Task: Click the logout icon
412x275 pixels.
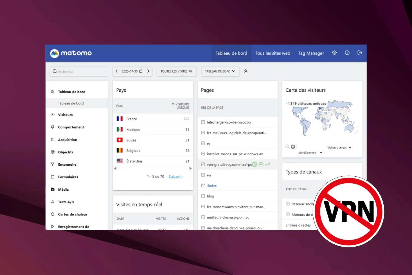Action: click(x=360, y=53)
